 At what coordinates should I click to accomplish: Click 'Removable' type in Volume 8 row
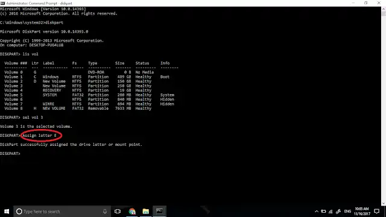coord(98,108)
